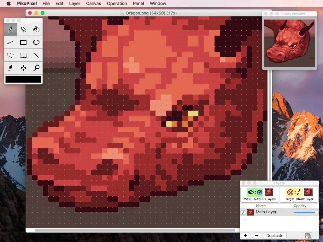The width and height of the screenshot is (323, 242).
Task: Open the Canvas menu
Action: 93,3
